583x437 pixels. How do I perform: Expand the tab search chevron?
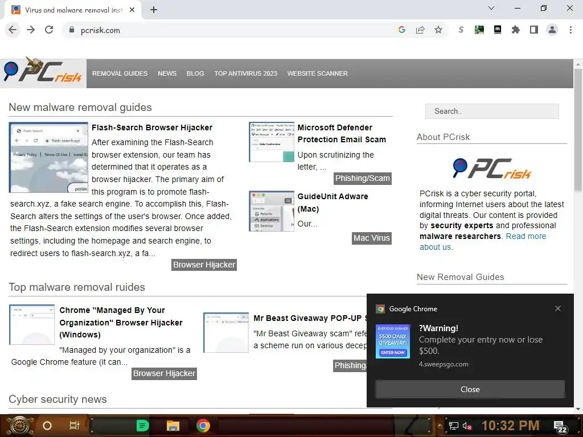491,8
